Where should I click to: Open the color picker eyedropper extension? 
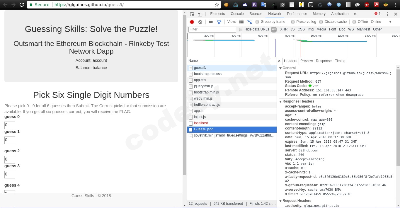tap(273, 5)
